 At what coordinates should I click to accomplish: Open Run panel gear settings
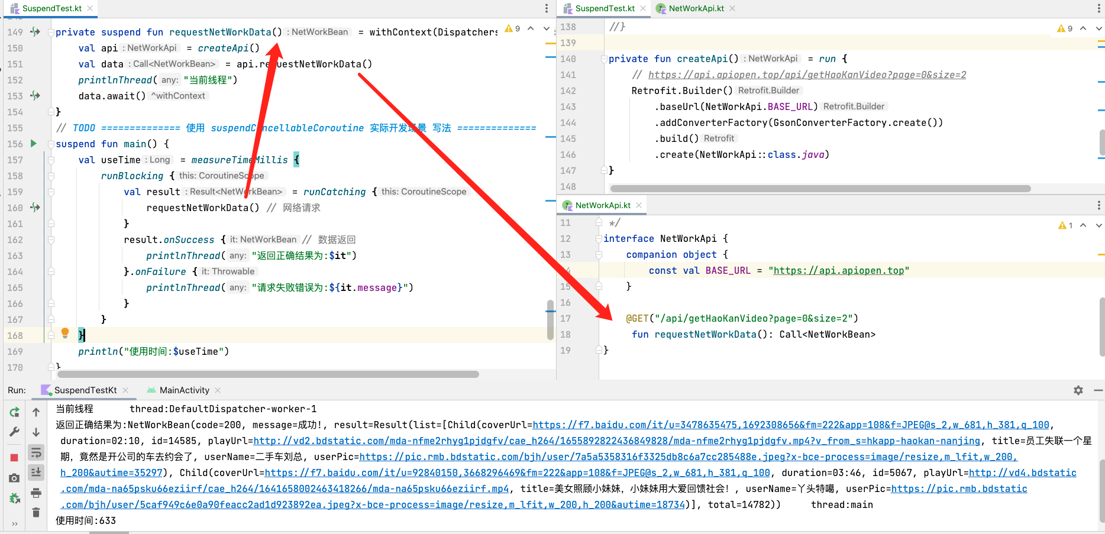(1078, 390)
